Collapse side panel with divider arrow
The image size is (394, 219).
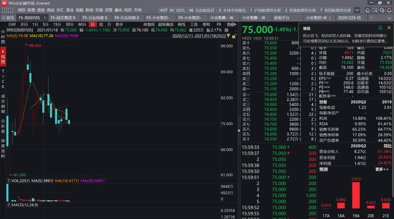click(239, 131)
